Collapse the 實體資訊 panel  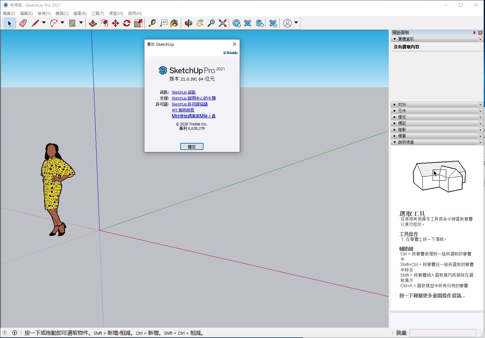[x=395, y=39]
